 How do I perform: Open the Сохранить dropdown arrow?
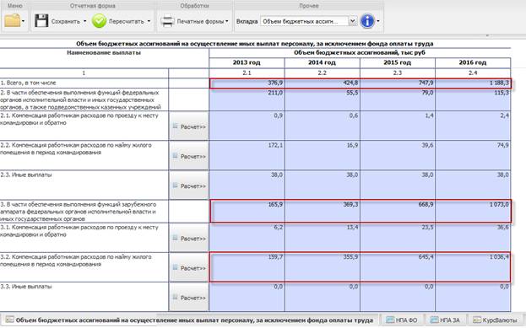click(84, 21)
